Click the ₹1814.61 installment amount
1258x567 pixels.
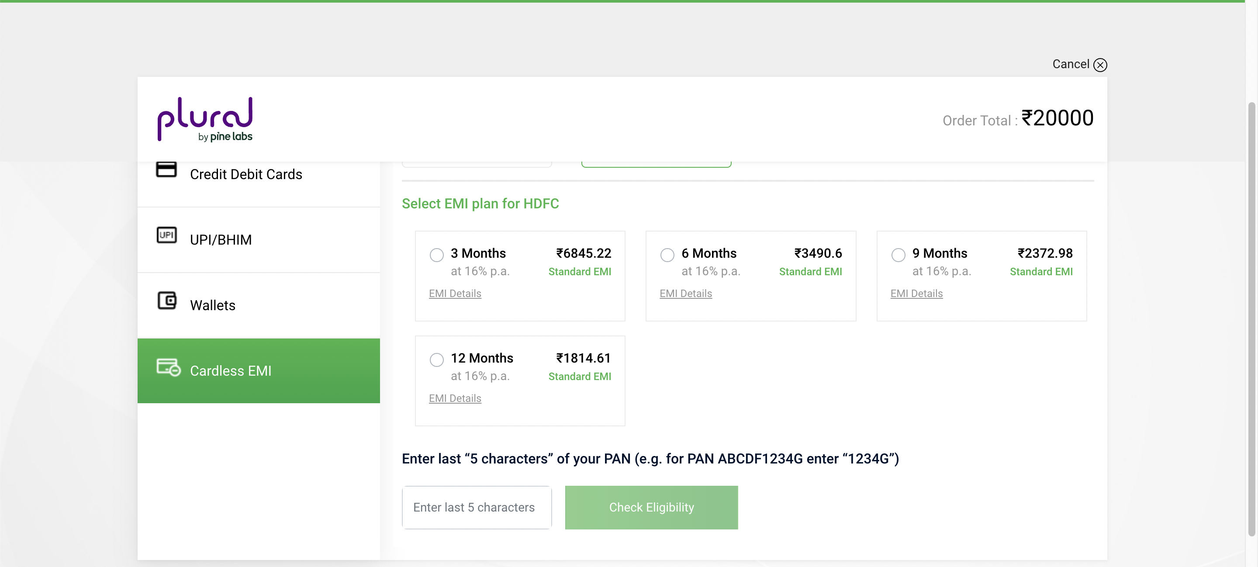pos(584,358)
